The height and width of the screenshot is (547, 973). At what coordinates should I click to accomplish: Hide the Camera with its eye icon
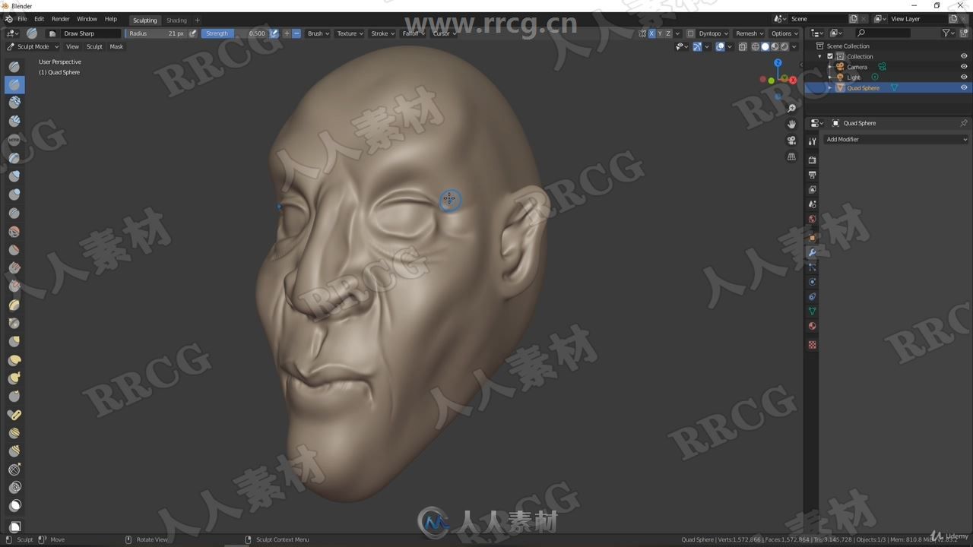point(964,67)
